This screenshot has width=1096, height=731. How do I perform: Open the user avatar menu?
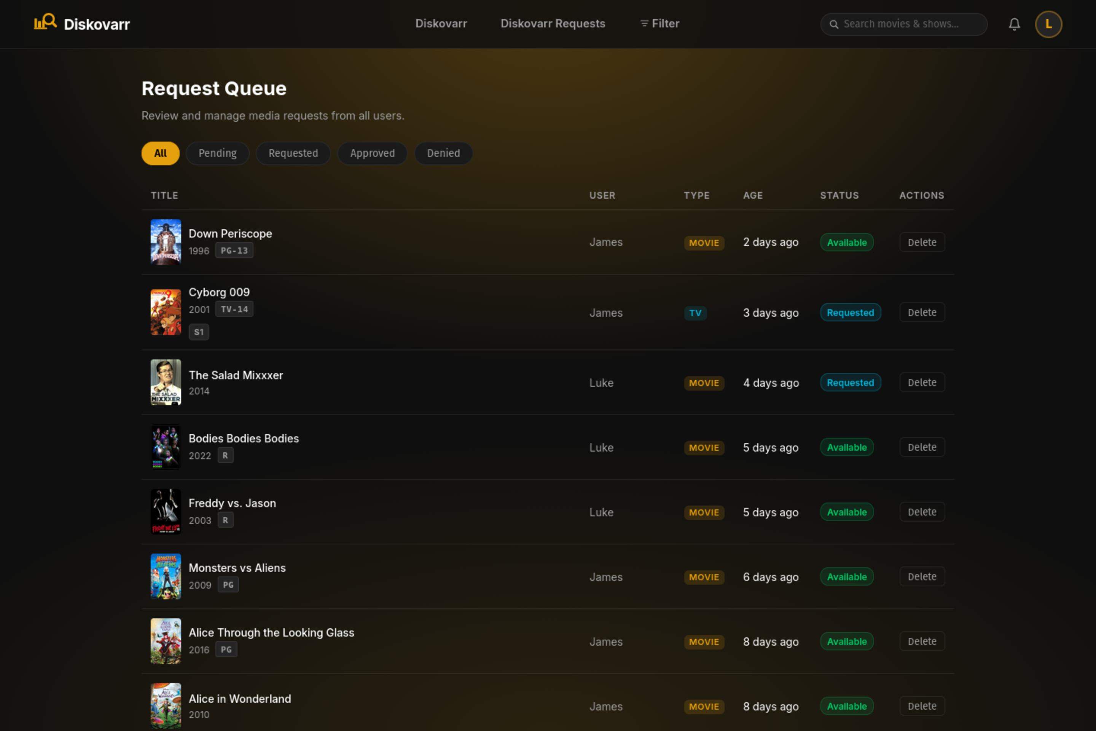tap(1048, 24)
